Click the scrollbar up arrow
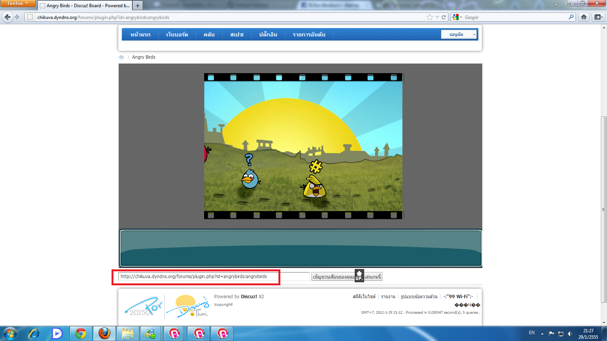This screenshot has height=341, width=607. 604,28
